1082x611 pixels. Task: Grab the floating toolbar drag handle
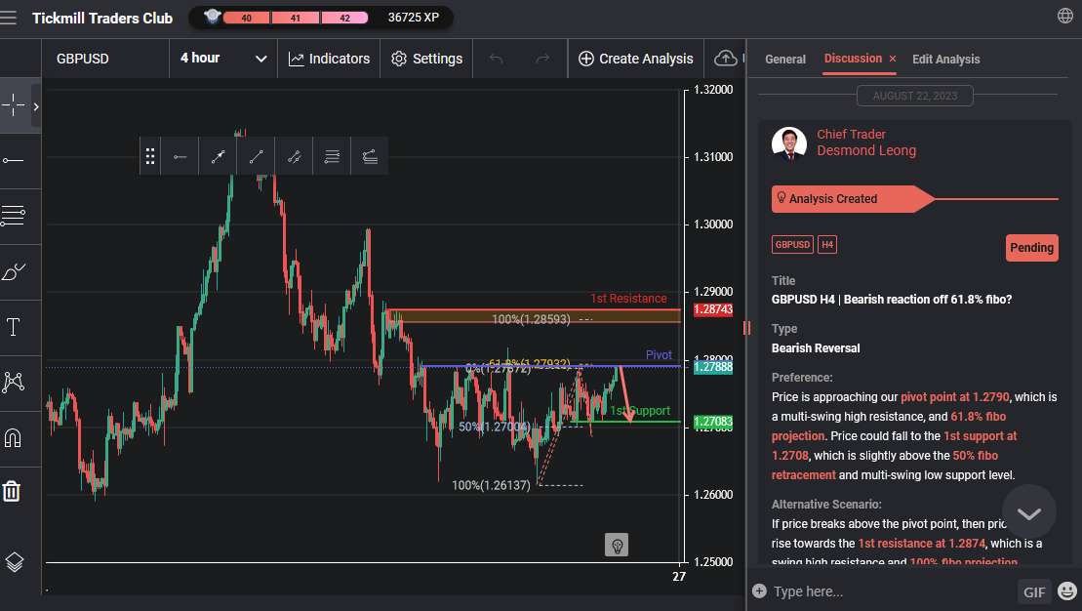click(x=149, y=156)
